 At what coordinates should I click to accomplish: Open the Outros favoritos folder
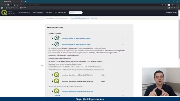tap(173, 8)
